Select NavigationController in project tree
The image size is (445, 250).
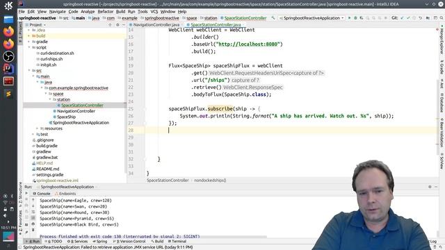tap(76, 111)
